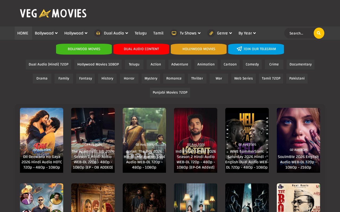This screenshot has width=340, height=212.
Task: Click the VegaMovies site logo
Action: (53, 13)
